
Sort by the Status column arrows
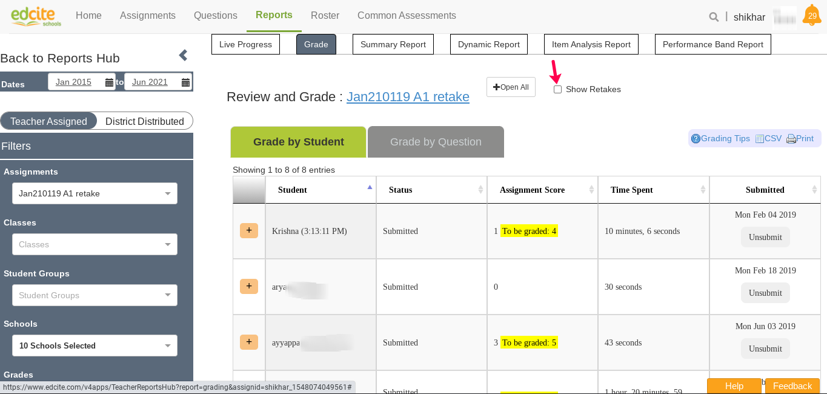(x=481, y=190)
